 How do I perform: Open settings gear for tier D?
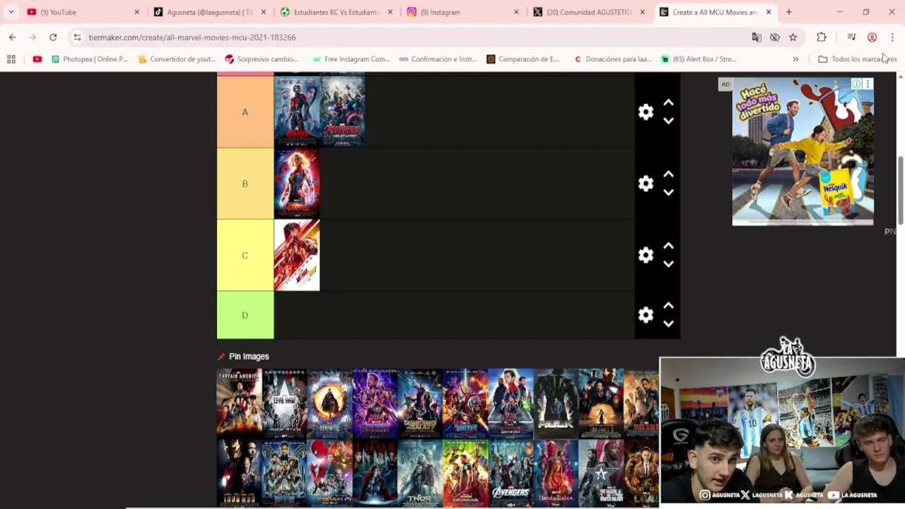coord(646,315)
